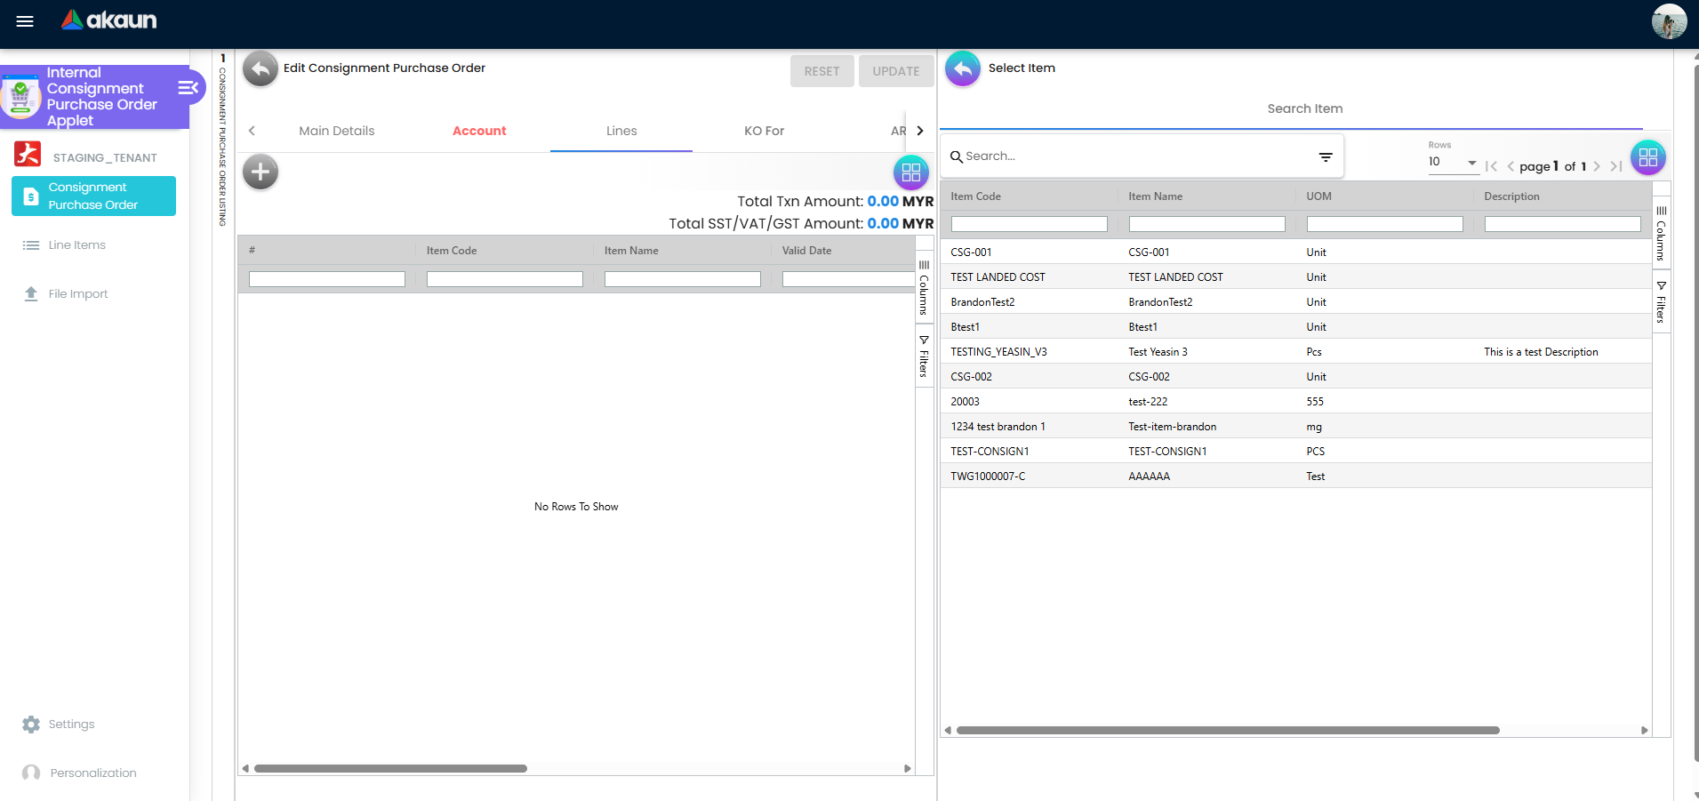The width and height of the screenshot is (1699, 801).
Task: Click Item Code filter in Select Item grid
Action: pos(1029,224)
